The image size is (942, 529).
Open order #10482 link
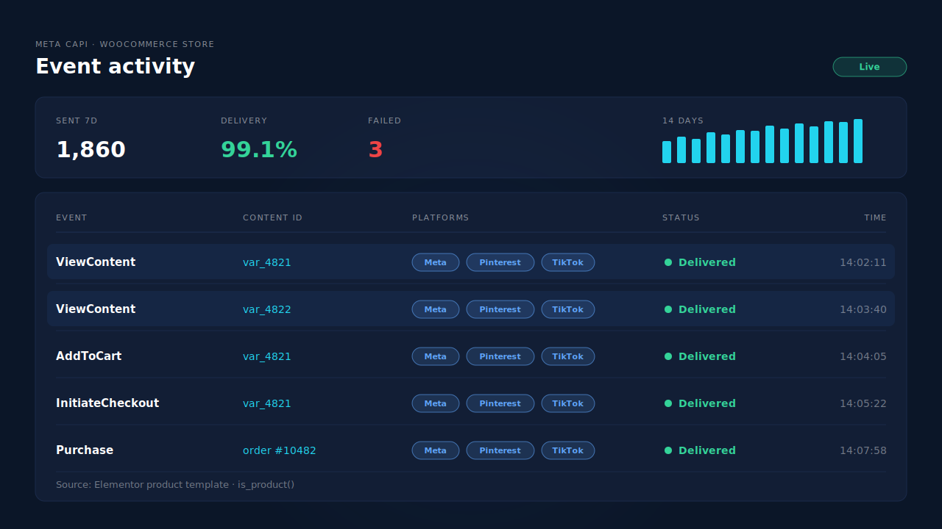point(280,450)
